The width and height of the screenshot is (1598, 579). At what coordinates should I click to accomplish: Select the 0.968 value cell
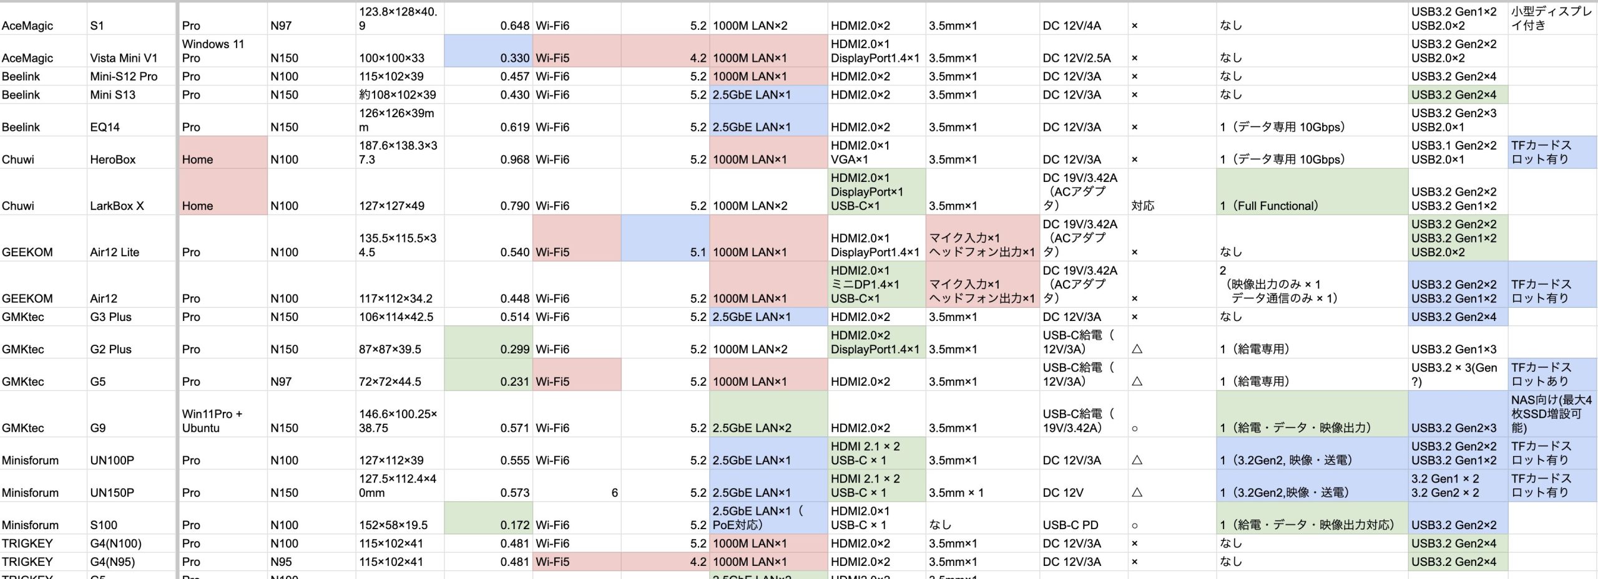(x=488, y=159)
